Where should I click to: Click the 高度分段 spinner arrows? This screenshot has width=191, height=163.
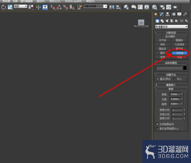184,118
